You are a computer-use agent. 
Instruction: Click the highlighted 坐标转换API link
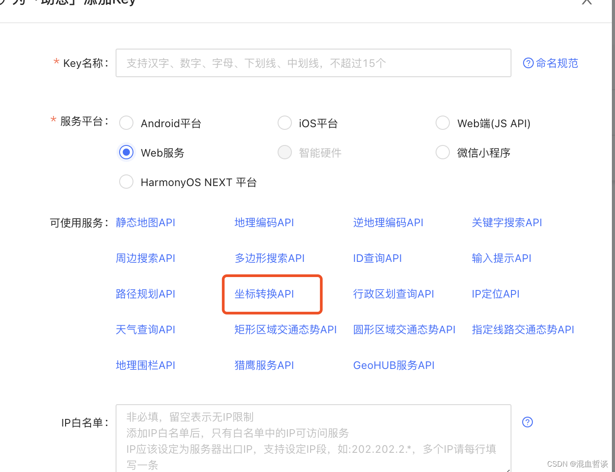coord(264,294)
